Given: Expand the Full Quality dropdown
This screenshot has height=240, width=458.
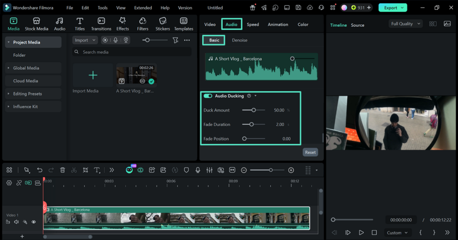Looking at the screenshot, I should [x=405, y=24].
